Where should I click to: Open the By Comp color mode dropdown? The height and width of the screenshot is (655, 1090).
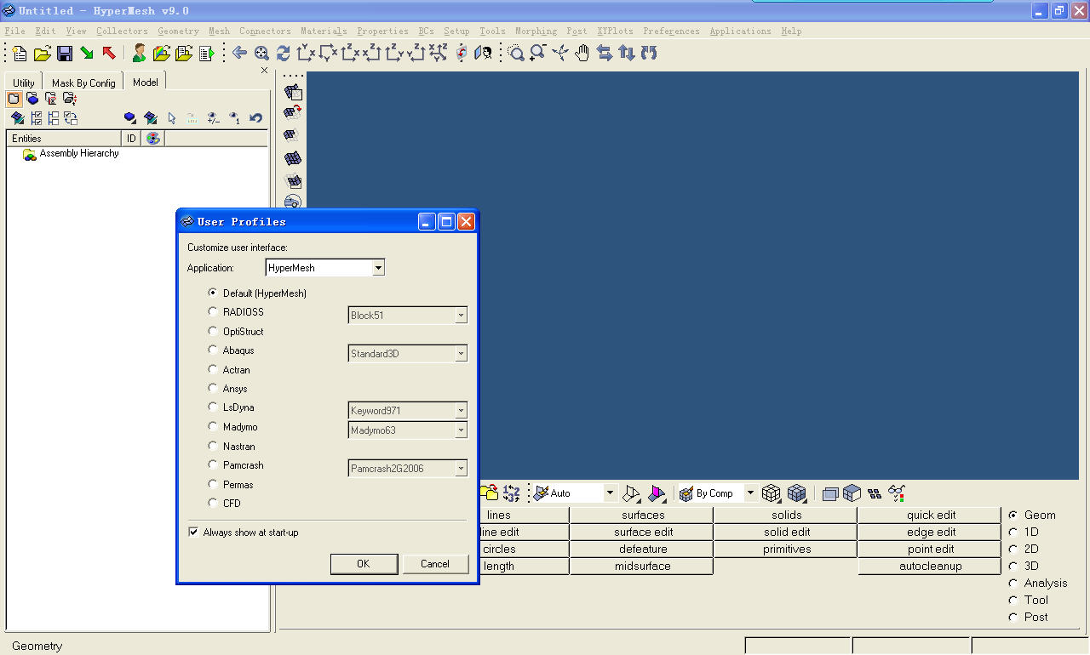pyautogui.click(x=750, y=493)
